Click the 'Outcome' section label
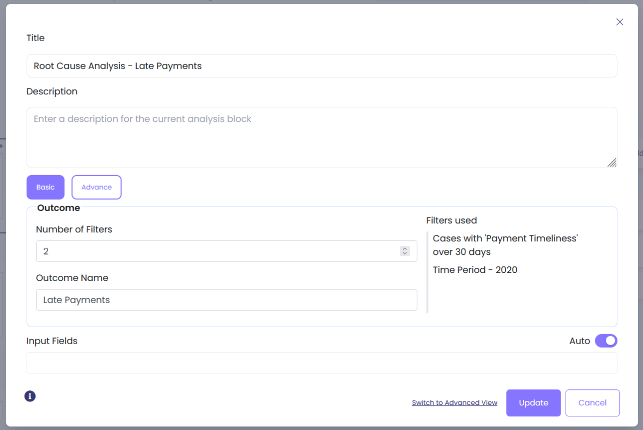Image resolution: width=643 pixels, height=430 pixels. coord(58,208)
